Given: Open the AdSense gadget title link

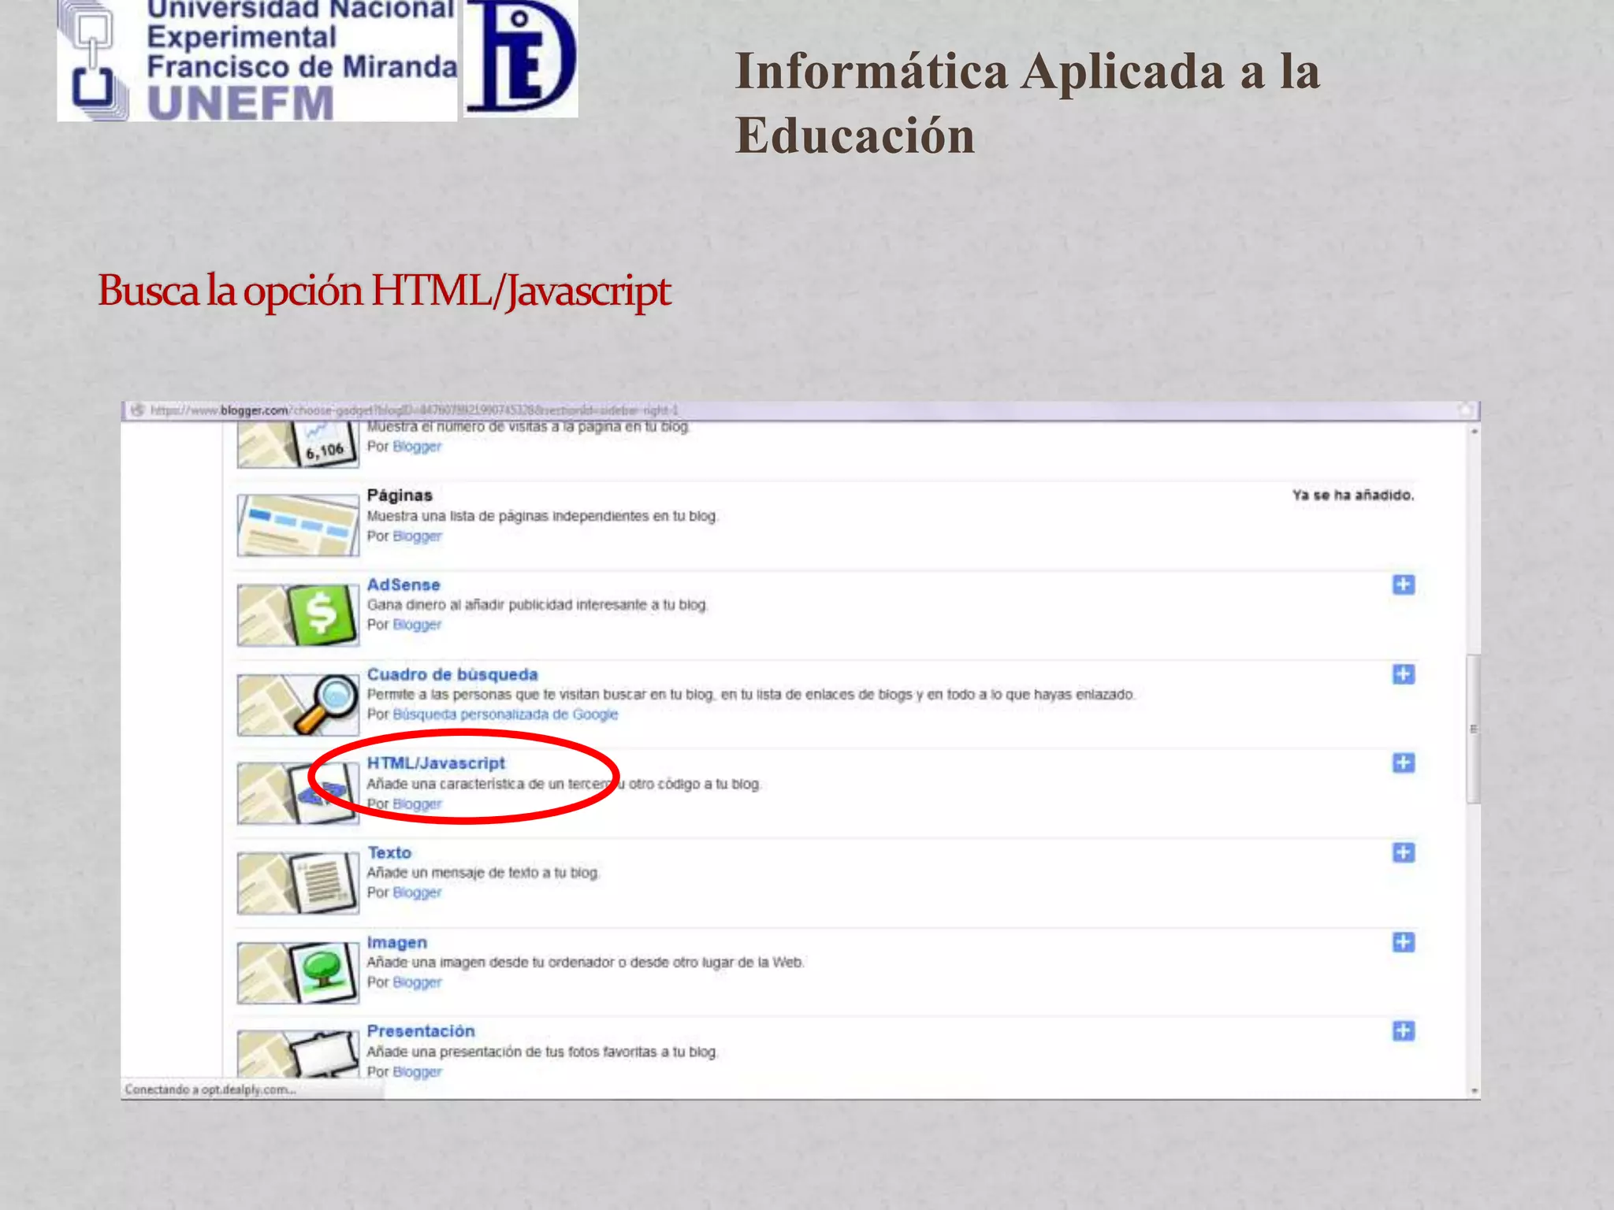Looking at the screenshot, I should (403, 585).
